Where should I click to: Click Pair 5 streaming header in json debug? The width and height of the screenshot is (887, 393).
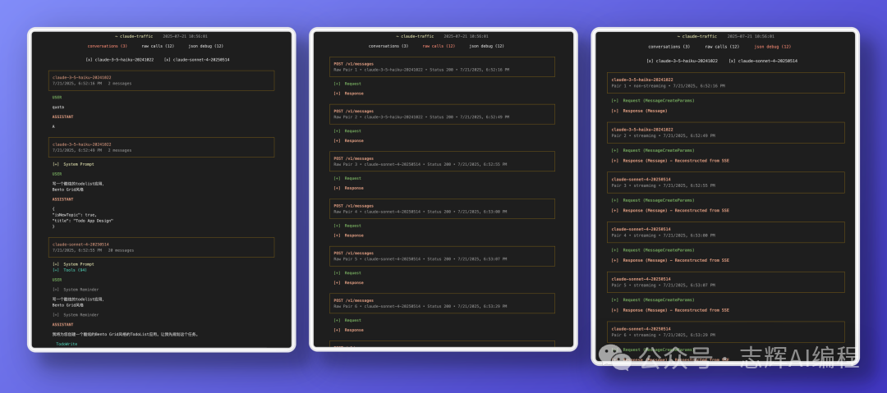(726, 281)
